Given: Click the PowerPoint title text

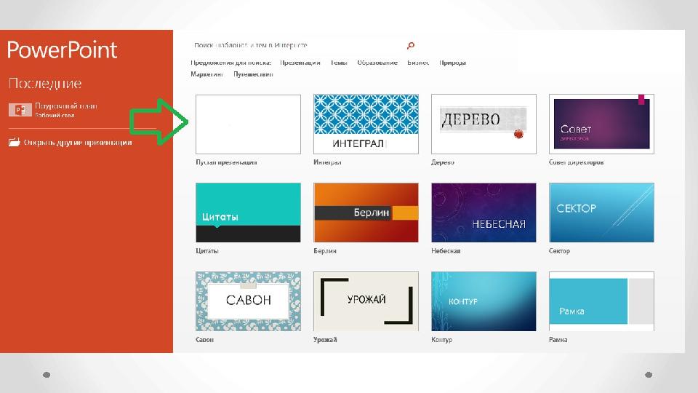Looking at the screenshot, I should (x=63, y=50).
